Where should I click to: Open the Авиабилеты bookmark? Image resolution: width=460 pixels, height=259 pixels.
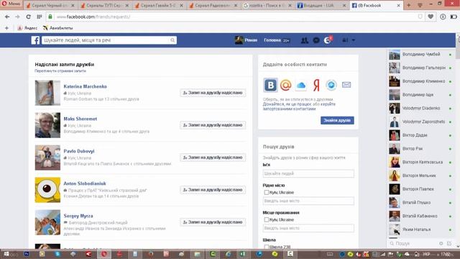coord(57,28)
